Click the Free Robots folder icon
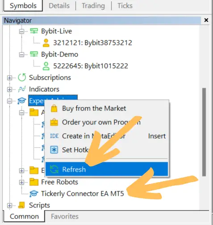This screenshot has height=225, width=213. click(x=34, y=182)
